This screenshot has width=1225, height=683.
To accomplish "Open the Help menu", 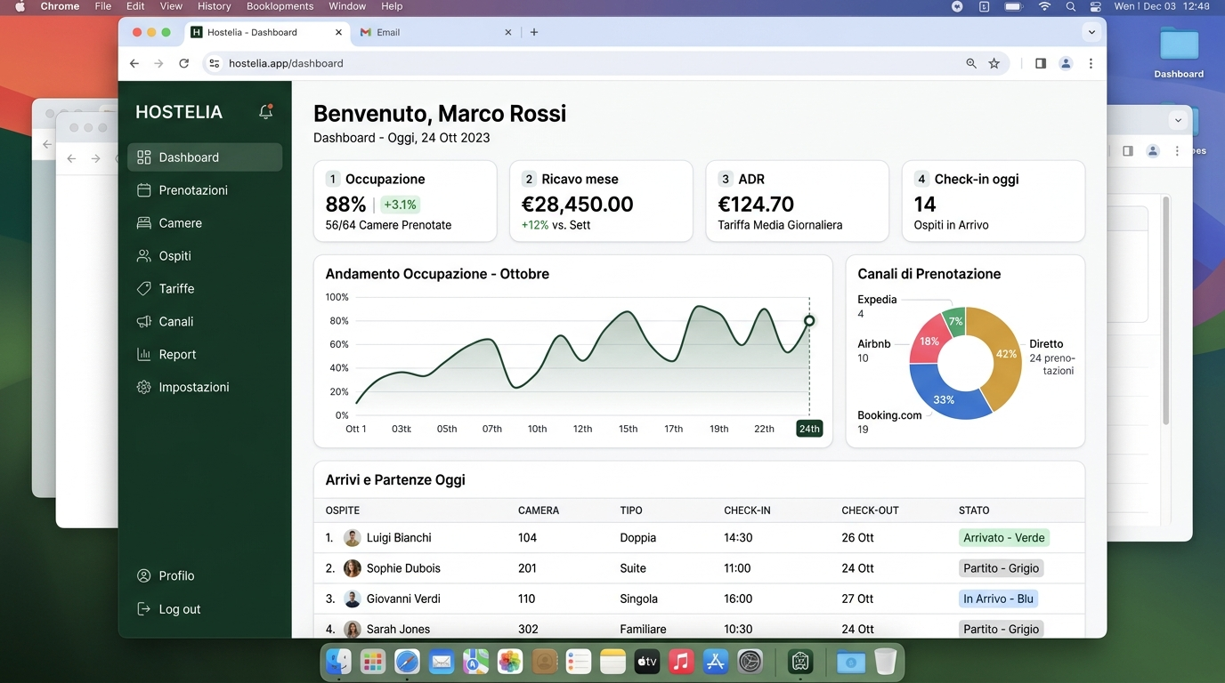I will [x=392, y=6].
